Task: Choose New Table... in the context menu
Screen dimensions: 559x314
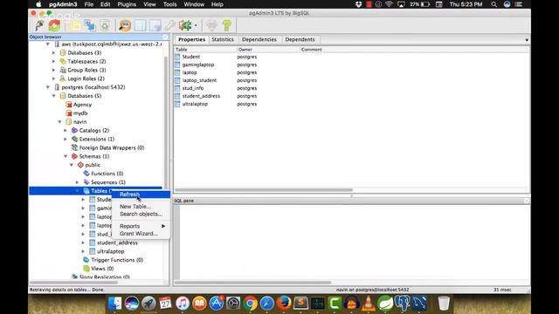Action: point(141,207)
